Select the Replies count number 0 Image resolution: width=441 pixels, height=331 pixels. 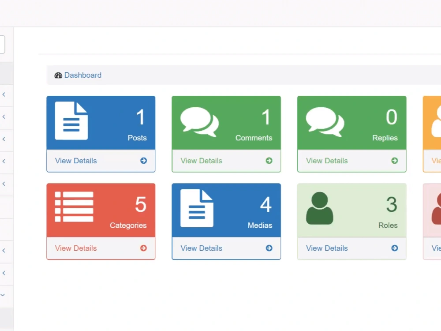pos(391,117)
